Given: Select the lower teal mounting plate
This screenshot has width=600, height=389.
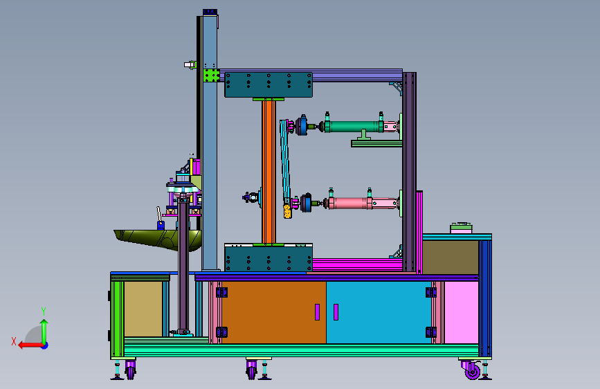Looking at the screenshot, I should (x=269, y=259).
